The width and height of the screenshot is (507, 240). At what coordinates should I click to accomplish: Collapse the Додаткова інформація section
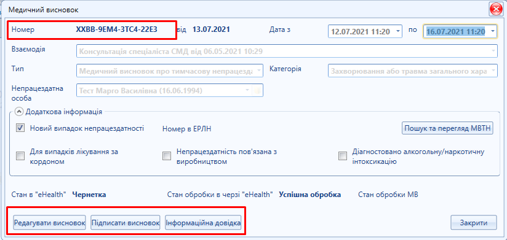(20, 112)
